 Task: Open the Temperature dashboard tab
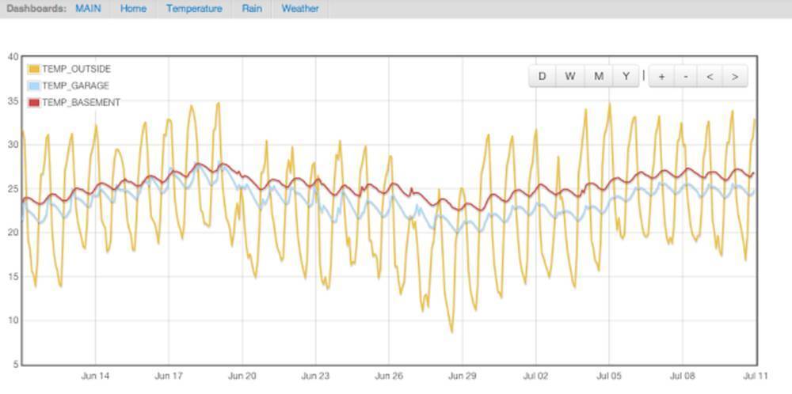pyautogui.click(x=194, y=9)
